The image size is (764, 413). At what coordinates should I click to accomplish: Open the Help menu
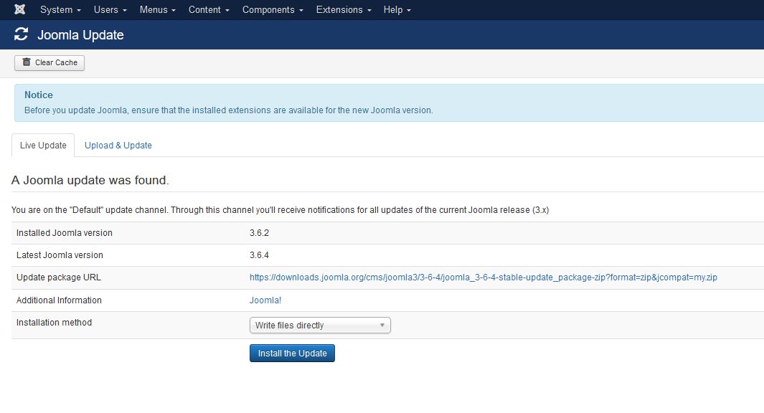point(393,9)
